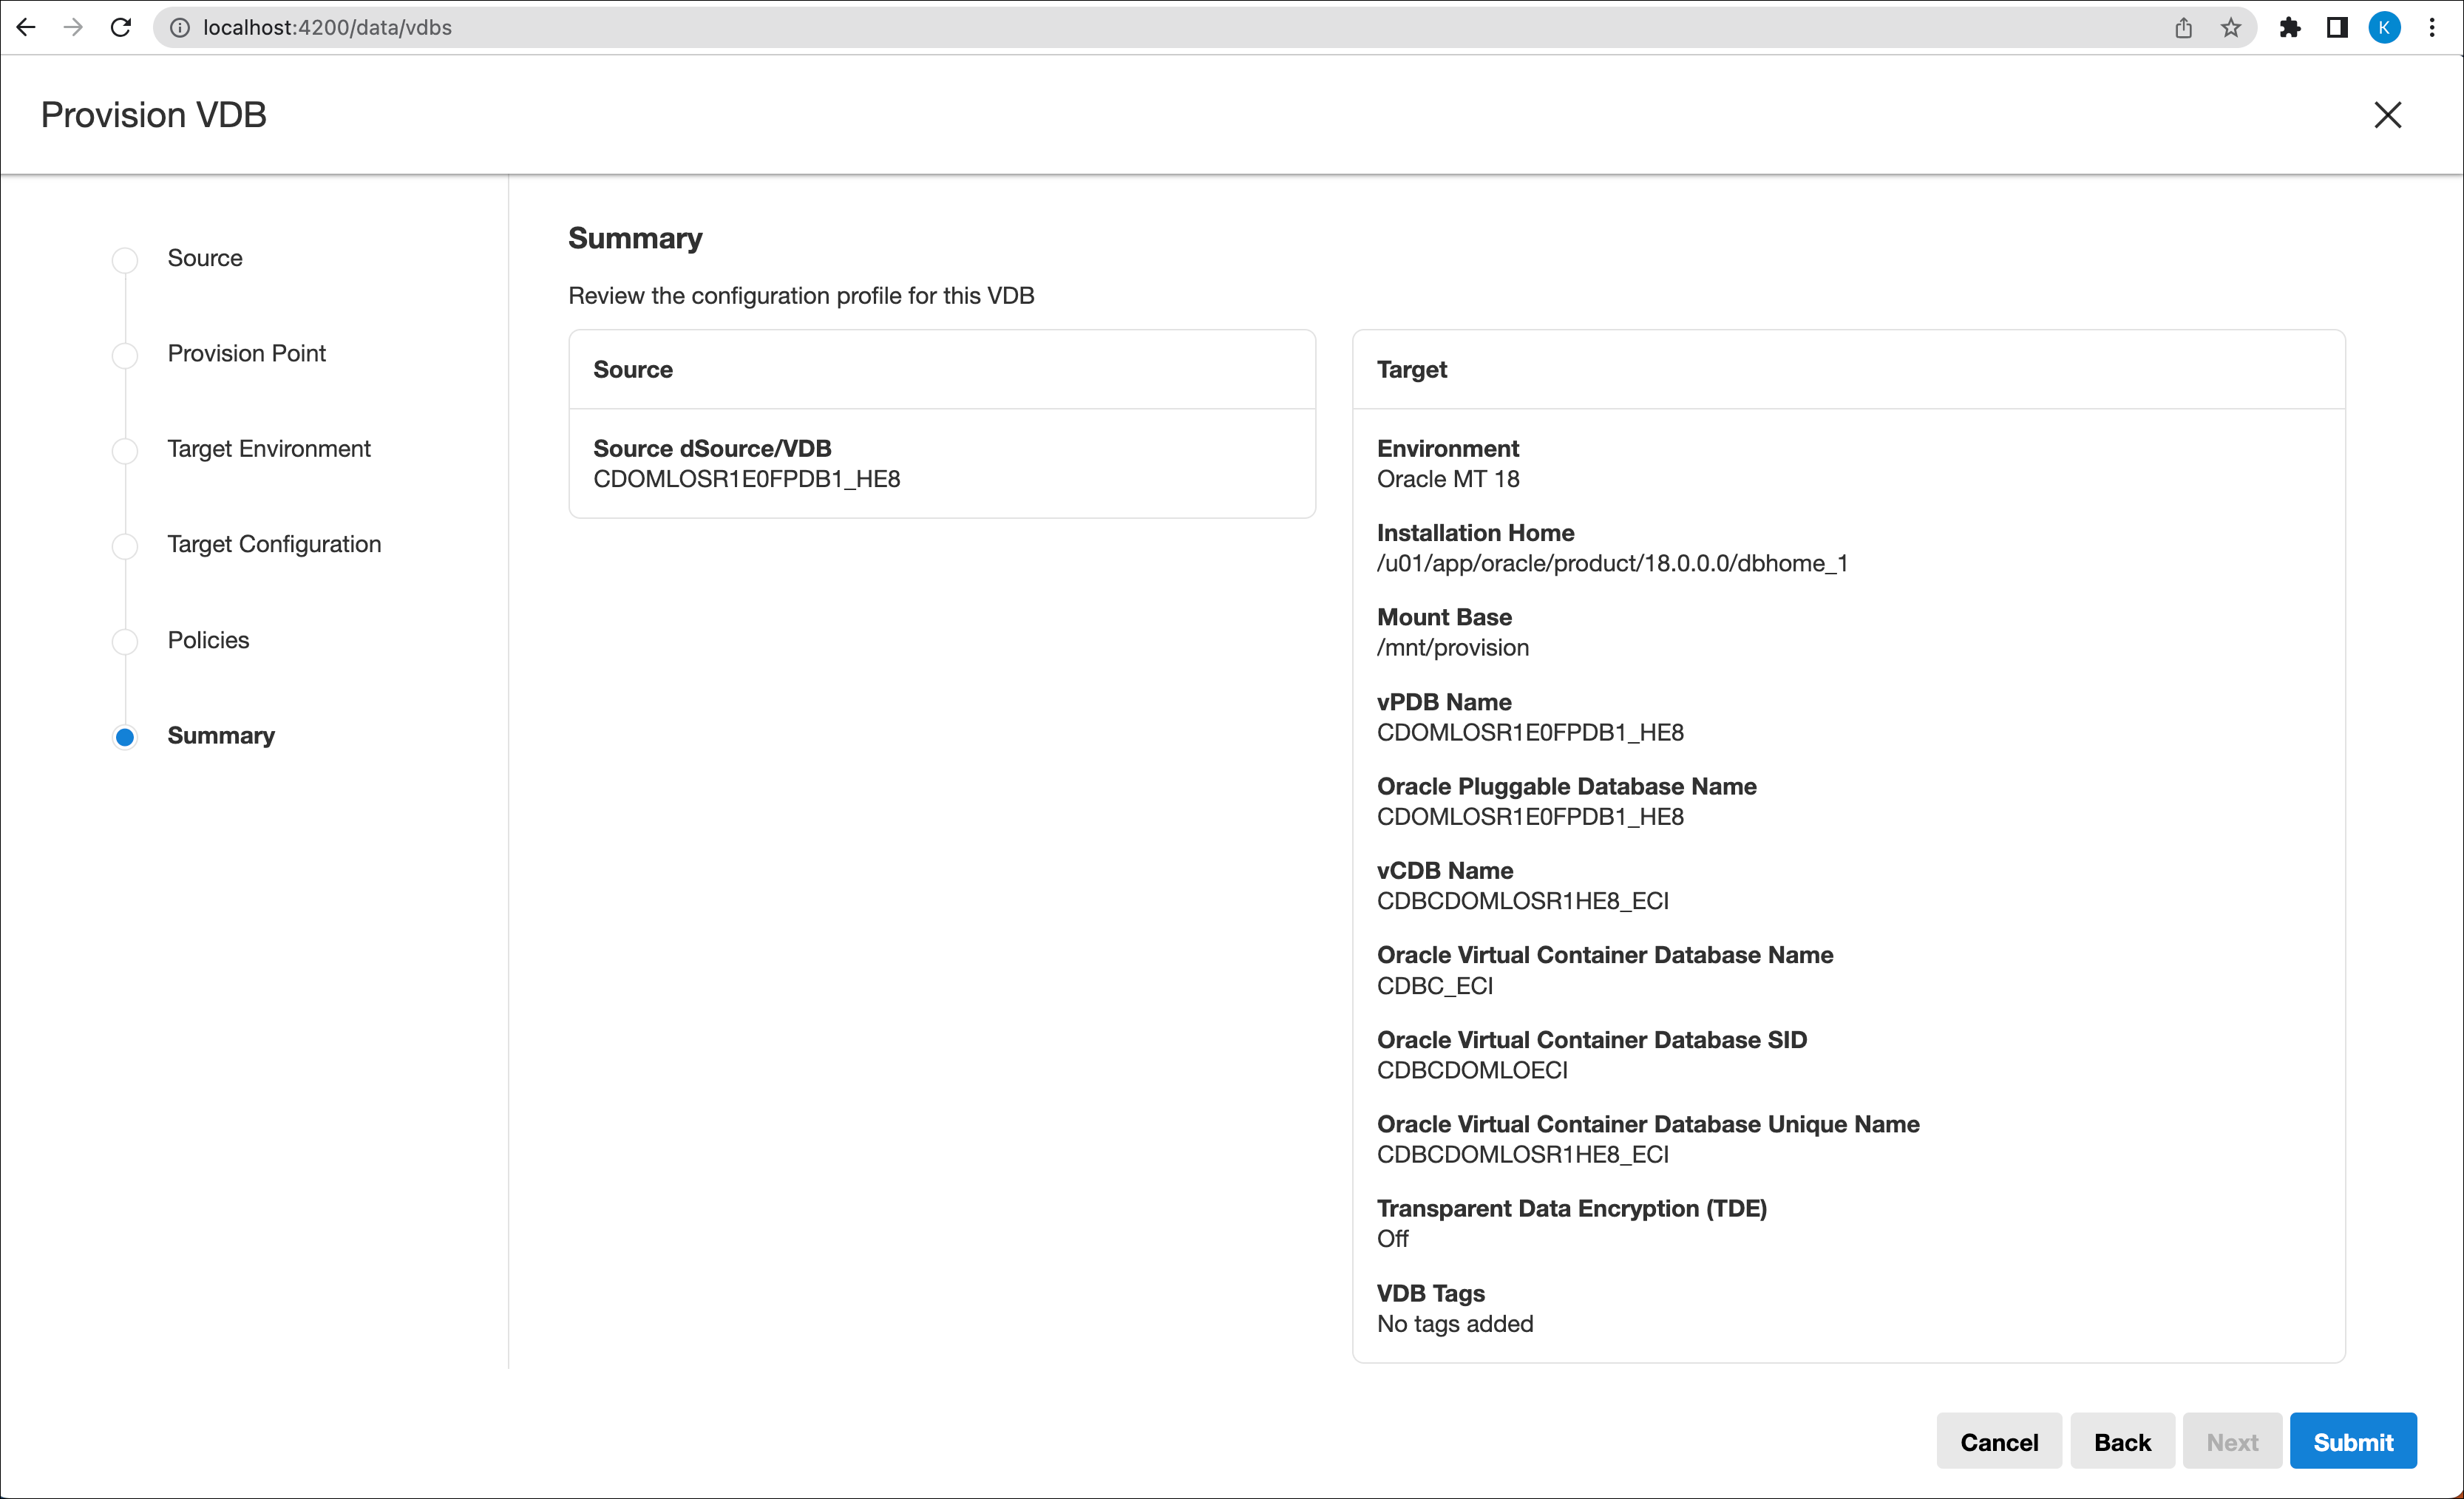Go to the Source wizard step

tap(205, 258)
